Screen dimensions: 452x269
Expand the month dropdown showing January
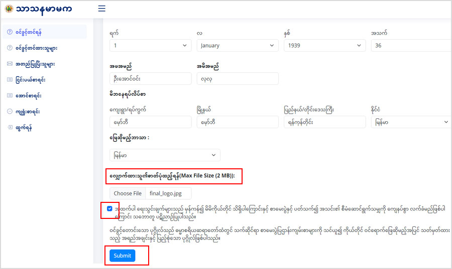point(238,46)
